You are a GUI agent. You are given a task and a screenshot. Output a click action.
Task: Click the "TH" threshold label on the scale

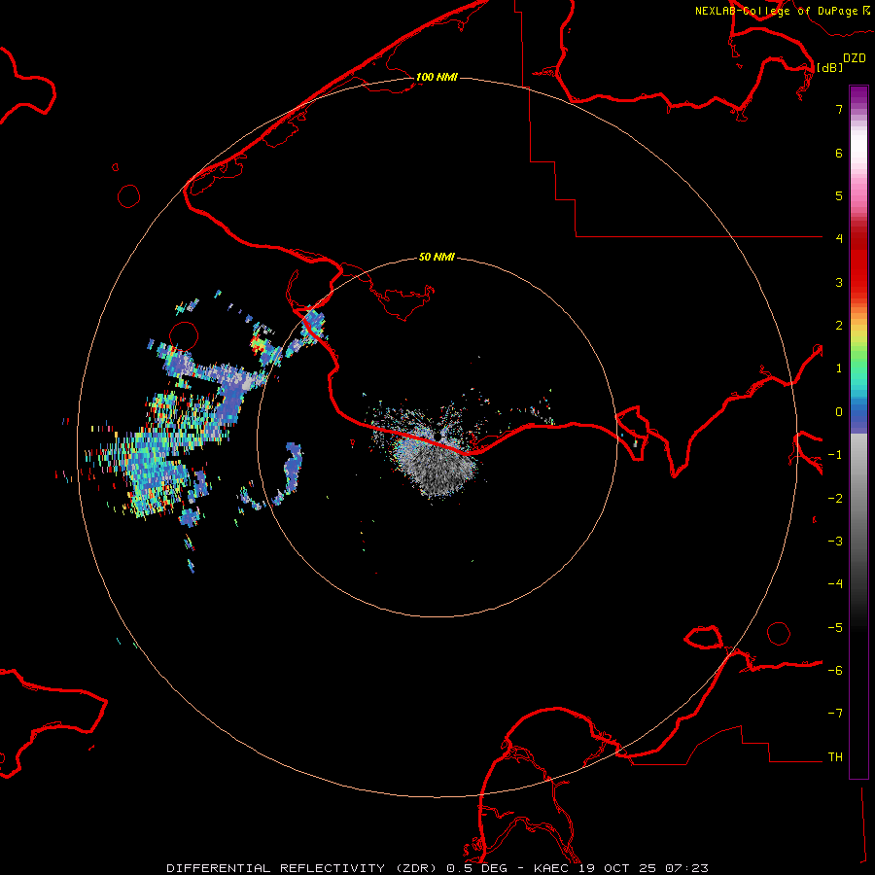click(x=835, y=757)
